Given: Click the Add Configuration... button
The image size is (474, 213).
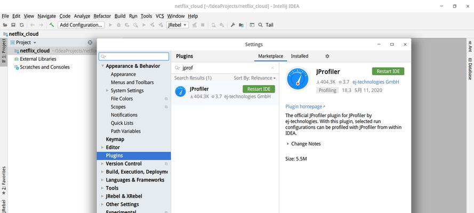Looking at the screenshot, I should (81, 25).
